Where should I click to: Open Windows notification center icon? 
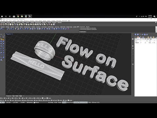(x=154, y=16)
